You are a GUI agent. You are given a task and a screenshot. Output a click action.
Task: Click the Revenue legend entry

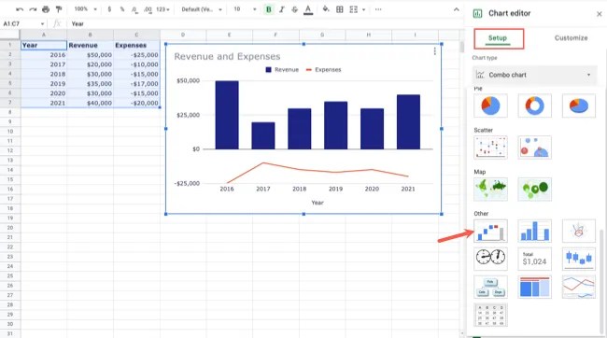282,70
